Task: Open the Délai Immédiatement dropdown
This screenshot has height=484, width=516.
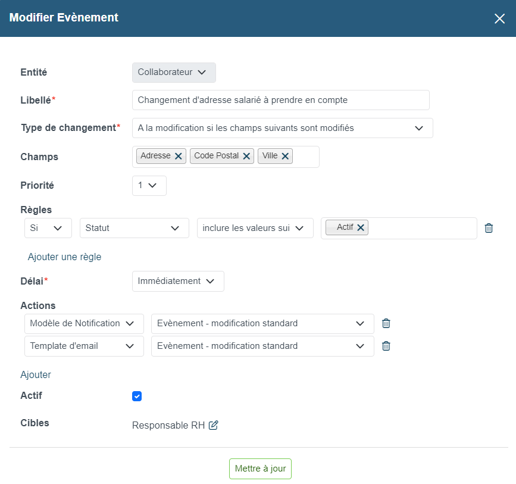Action: tap(178, 281)
